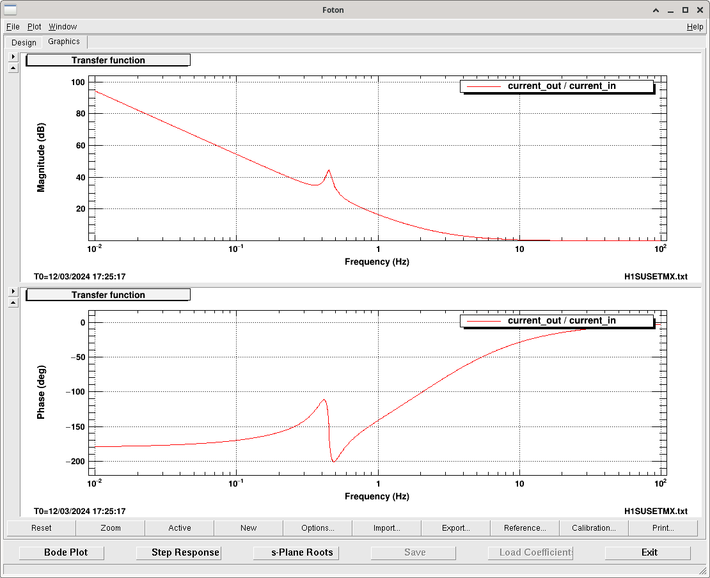The image size is (710, 578).
Task: Click the up-arrow button beside the phase plot
Action: pyautogui.click(x=13, y=302)
